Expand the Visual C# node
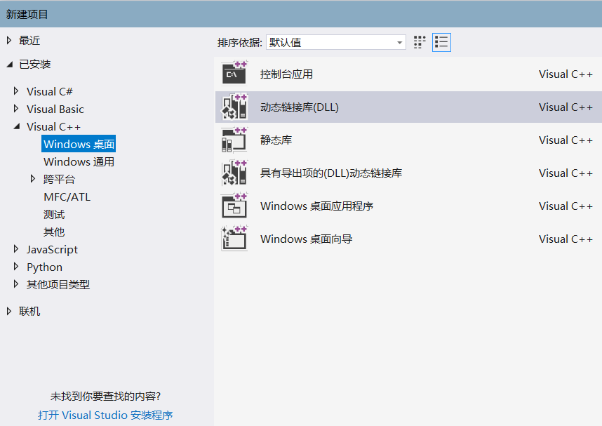This screenshot has height=426, width=602. click(x=17, y=91)
